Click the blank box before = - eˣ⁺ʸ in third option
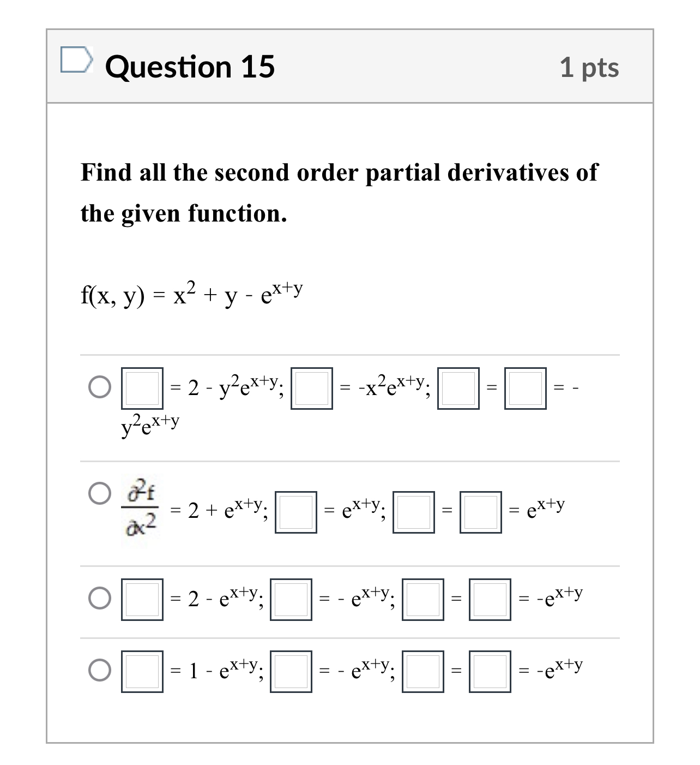The width and height of the screenshot is (700, 765). (292, 600)
